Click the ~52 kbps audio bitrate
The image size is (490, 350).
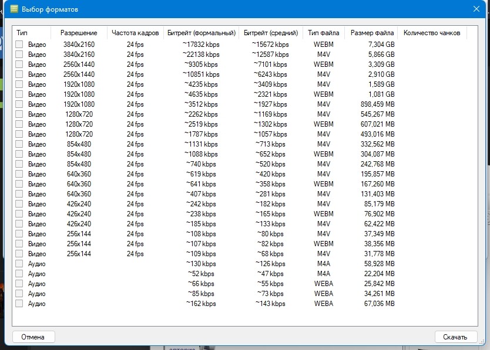(x=202, y=274)
